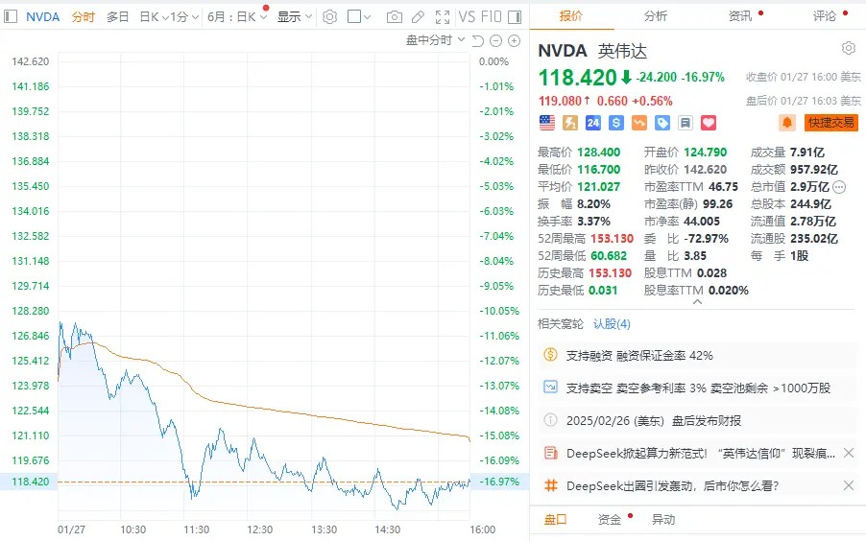Click the hashtag topic icon
Image resolution: width=866 pixels, height=541 pixels.
[x=551, y=485]
